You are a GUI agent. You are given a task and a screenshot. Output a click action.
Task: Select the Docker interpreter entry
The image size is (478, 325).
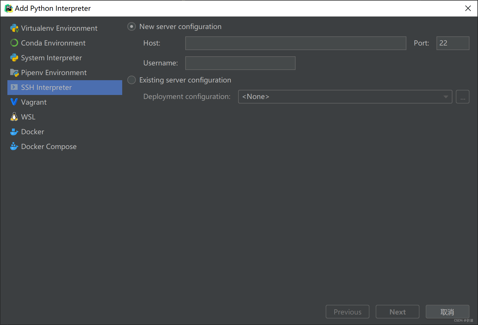pos(65,132)
